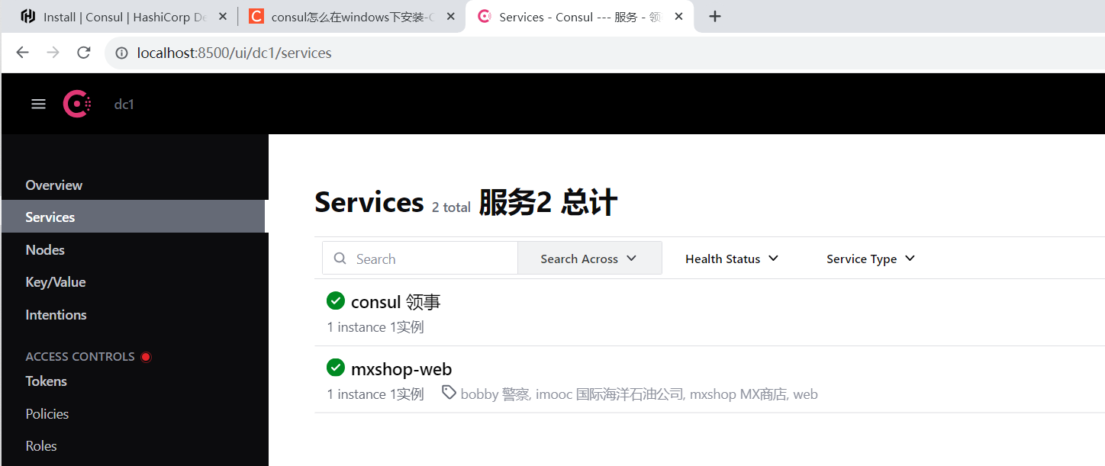Open the mxshop-web service link
This screenshot has height=466, width=1105.
[401, 369]
